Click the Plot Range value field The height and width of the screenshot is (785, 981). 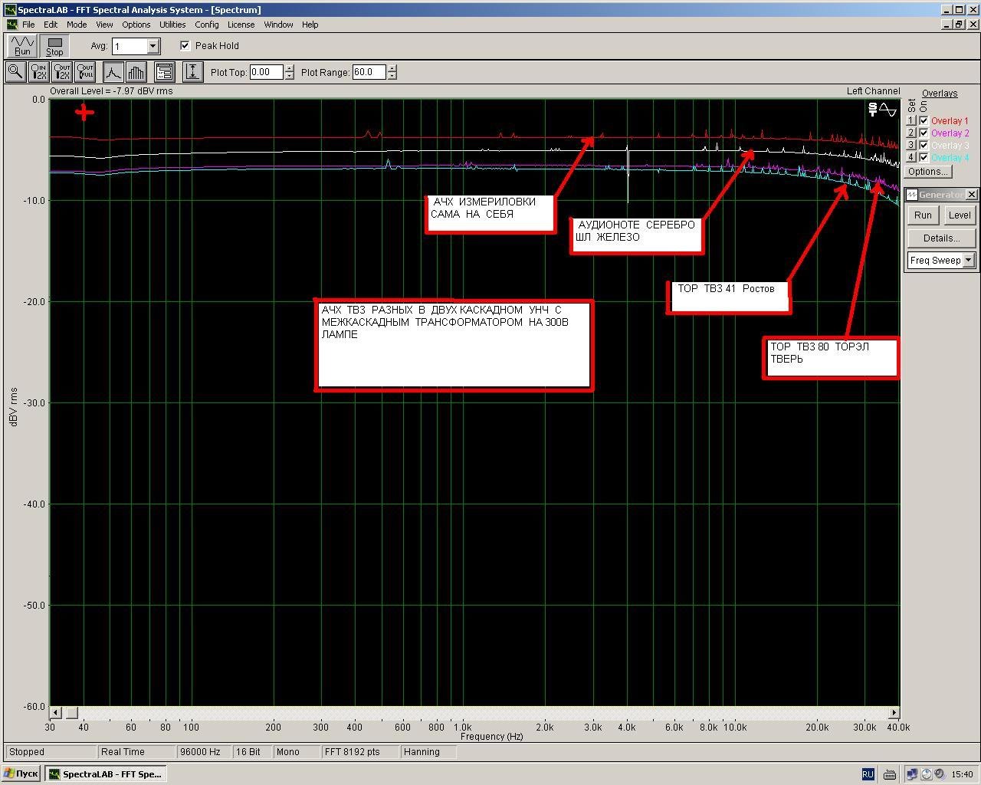tap(369, 72)
